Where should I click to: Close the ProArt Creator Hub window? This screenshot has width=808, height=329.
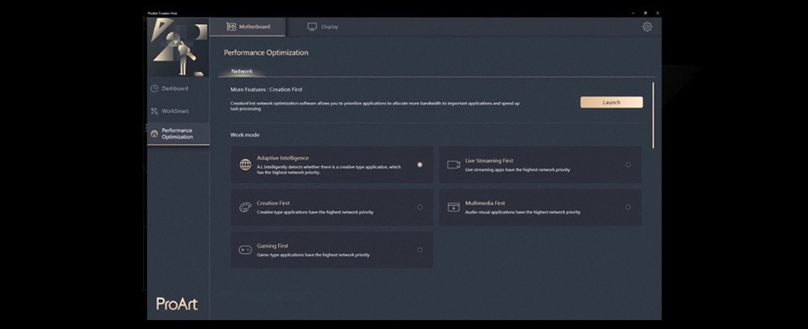[658, 13]
